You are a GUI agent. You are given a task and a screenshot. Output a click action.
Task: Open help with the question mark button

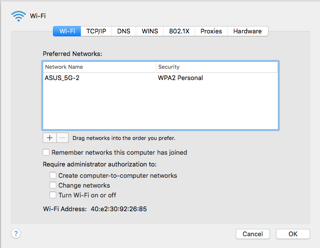[x=16, y=233]
